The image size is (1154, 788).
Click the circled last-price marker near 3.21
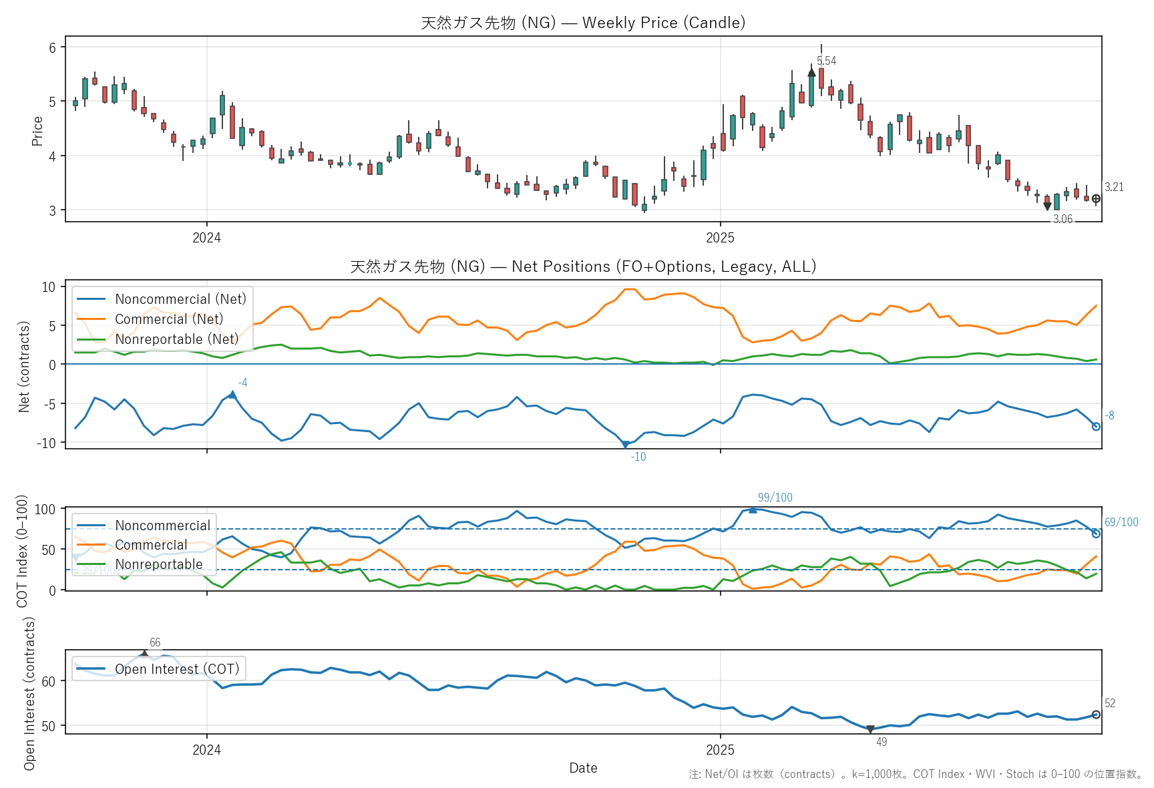[1096, 198]
